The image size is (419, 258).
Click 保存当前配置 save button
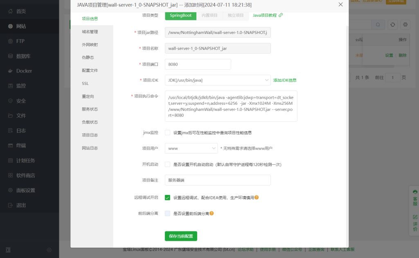point(181,236)
